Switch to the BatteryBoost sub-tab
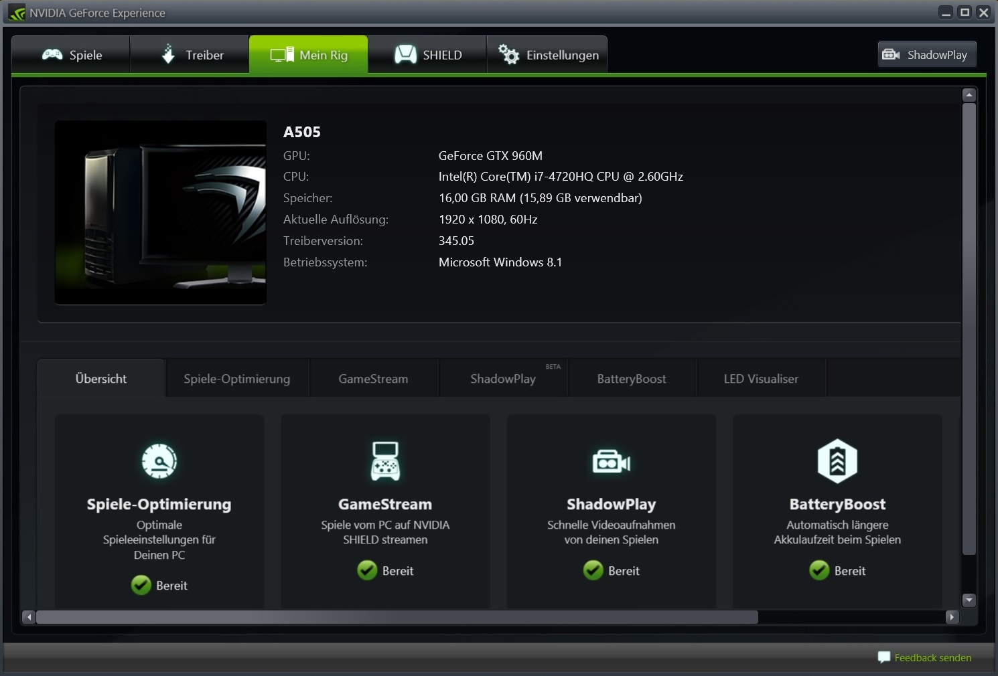 [632, 379]
